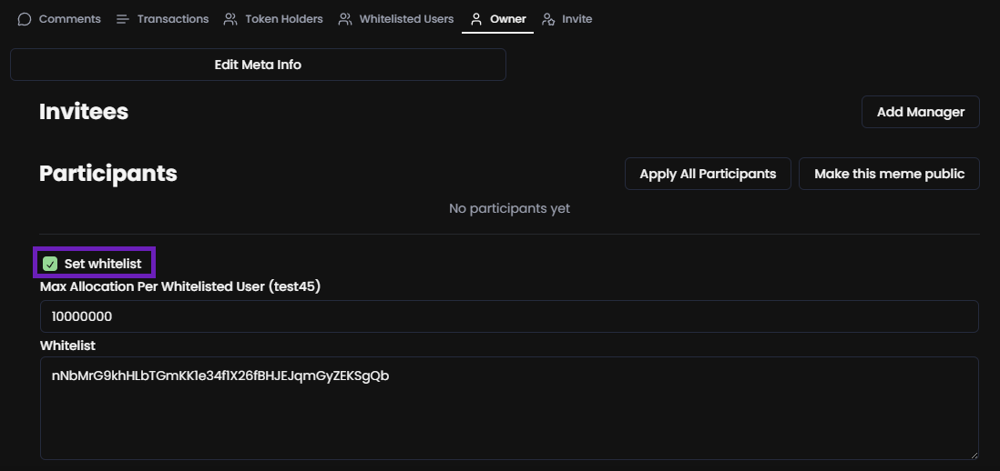
Task: Click the Add Manager button
Action: (920, 112)
